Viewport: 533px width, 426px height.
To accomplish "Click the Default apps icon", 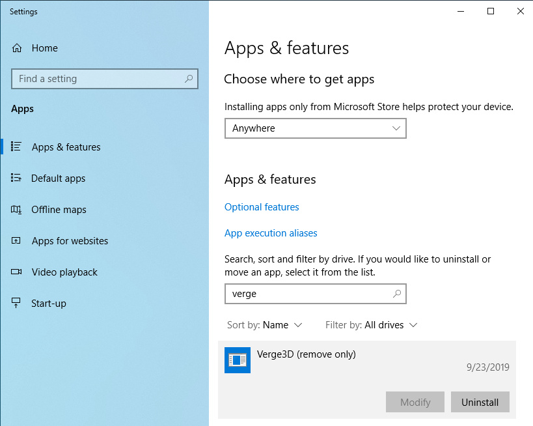I will coord(16,178).
